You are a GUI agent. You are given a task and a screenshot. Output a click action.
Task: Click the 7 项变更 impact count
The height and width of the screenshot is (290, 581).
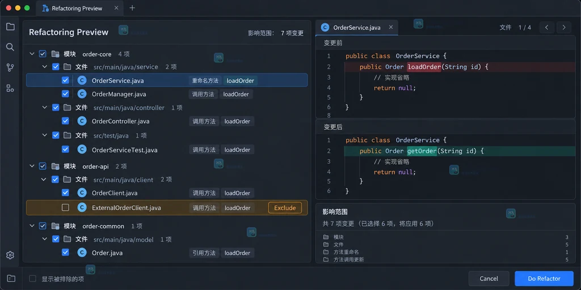tap(292, 33)
